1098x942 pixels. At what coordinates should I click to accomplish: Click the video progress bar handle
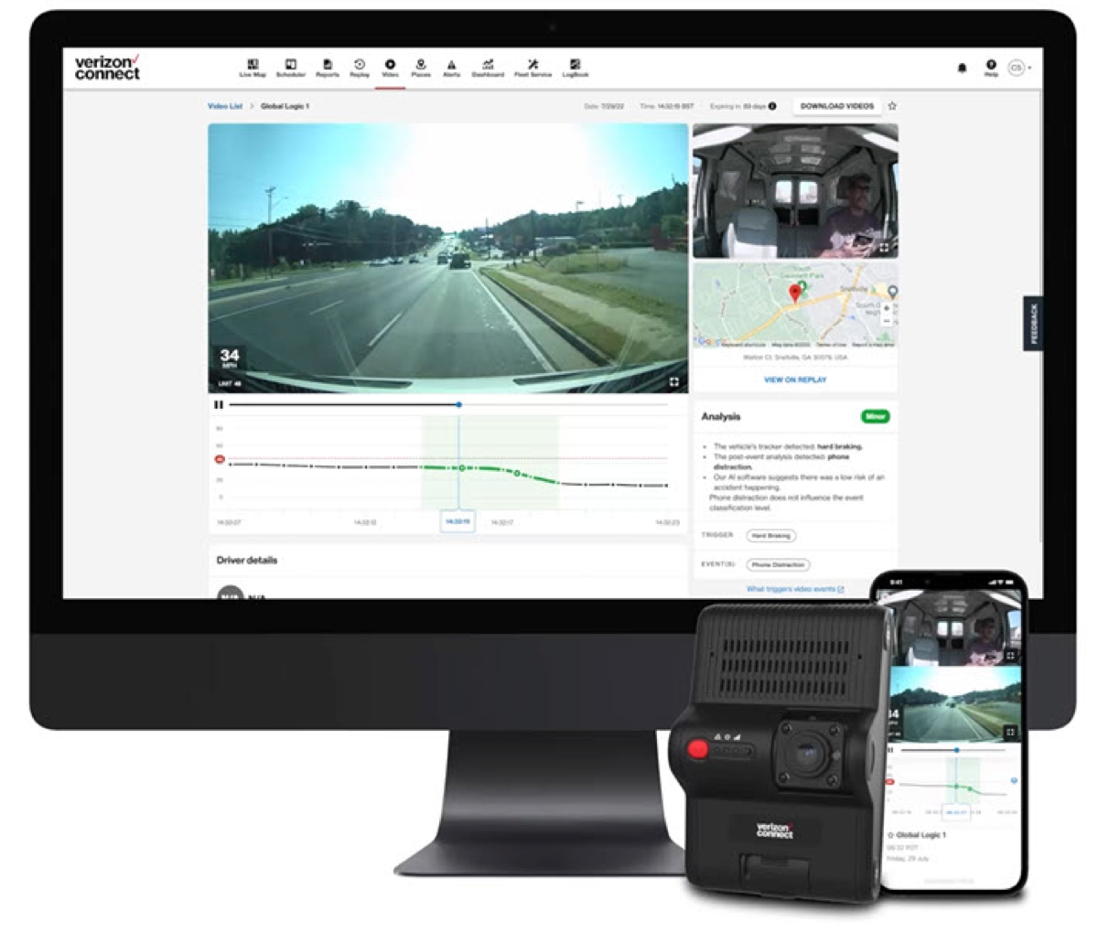[x=458, y=404]
